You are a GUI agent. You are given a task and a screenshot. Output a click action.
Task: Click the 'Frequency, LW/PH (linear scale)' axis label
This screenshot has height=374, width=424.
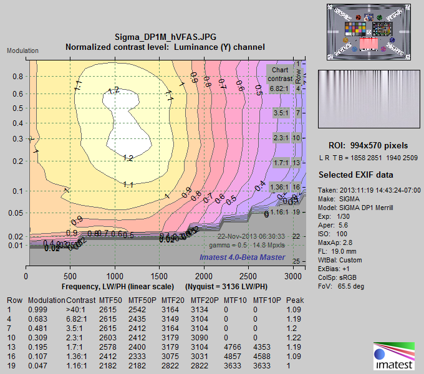[118, 287]
